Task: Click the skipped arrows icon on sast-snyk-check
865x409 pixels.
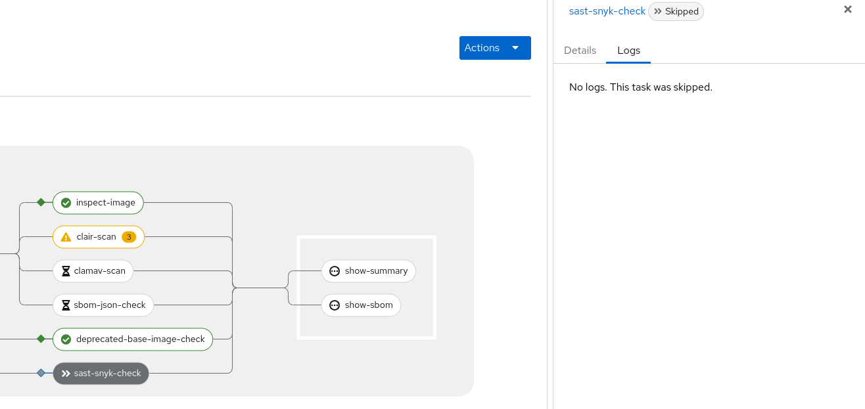Action: coord(66,374)
